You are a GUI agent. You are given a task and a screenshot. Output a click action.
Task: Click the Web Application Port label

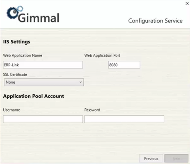tap(102, 55)
